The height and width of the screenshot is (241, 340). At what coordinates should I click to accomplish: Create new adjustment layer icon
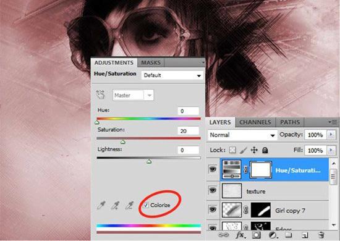tap(273, 235)
